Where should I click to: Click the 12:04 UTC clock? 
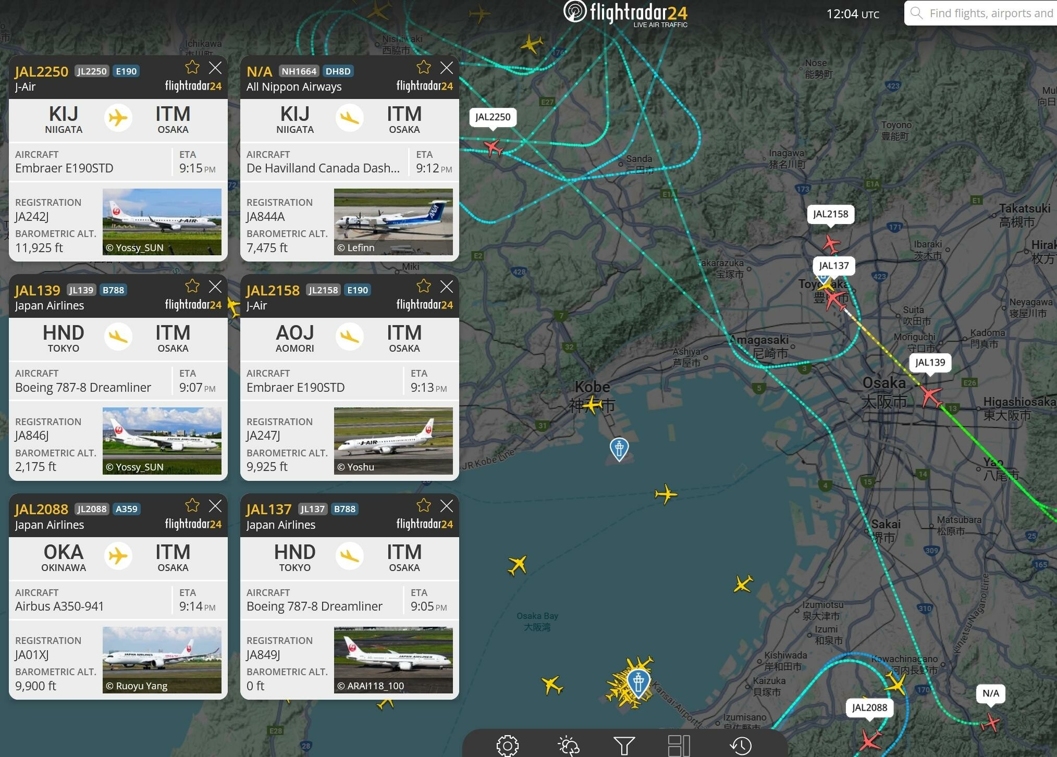point(853,14)
